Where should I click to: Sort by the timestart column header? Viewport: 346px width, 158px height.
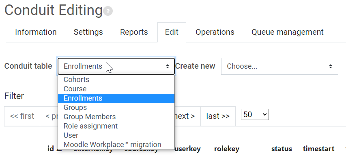pos(318,149)
